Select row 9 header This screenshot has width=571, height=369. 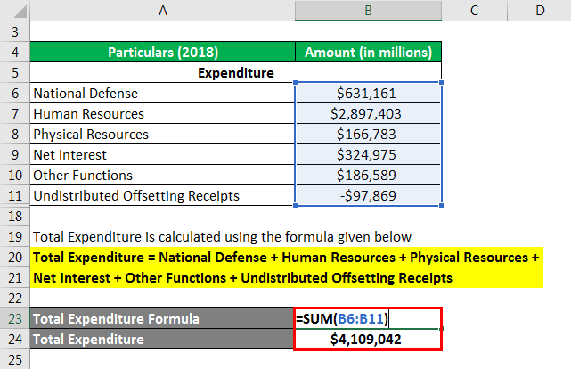click(15, 155)
